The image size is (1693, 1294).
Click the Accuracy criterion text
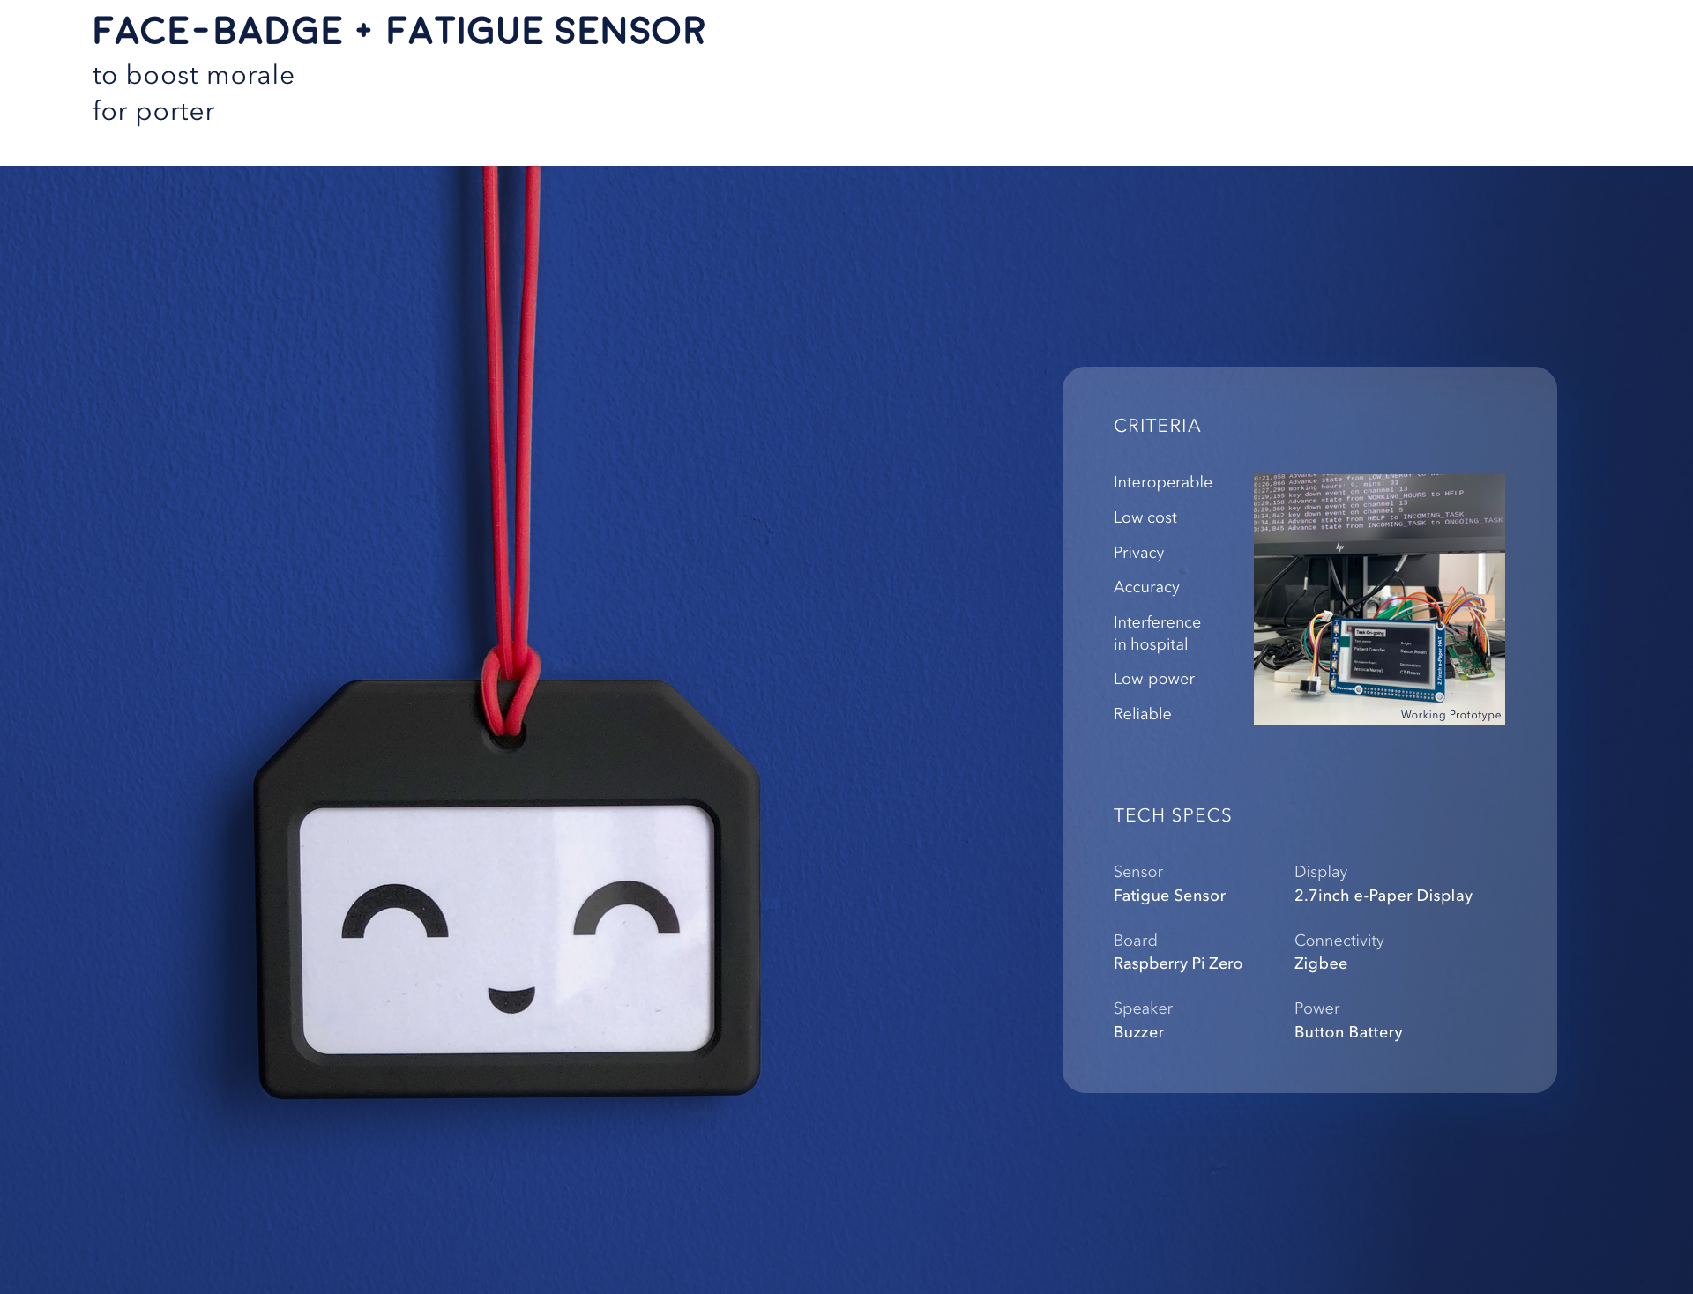pyautogui.click(x=1145, y=587)
